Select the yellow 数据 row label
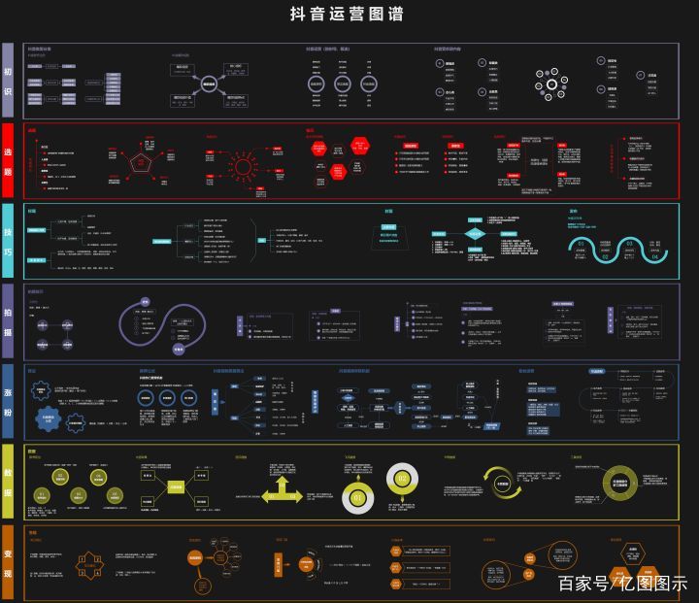 (x=8, y=483)
